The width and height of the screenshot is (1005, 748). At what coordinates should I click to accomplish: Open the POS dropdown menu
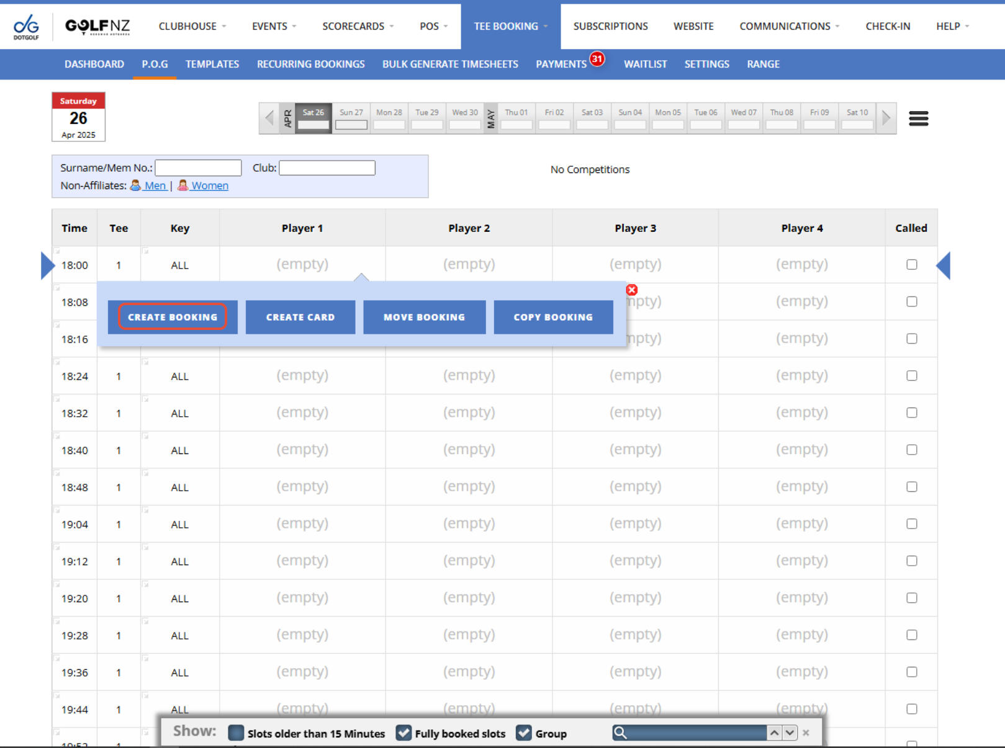(x=433, y=26)
